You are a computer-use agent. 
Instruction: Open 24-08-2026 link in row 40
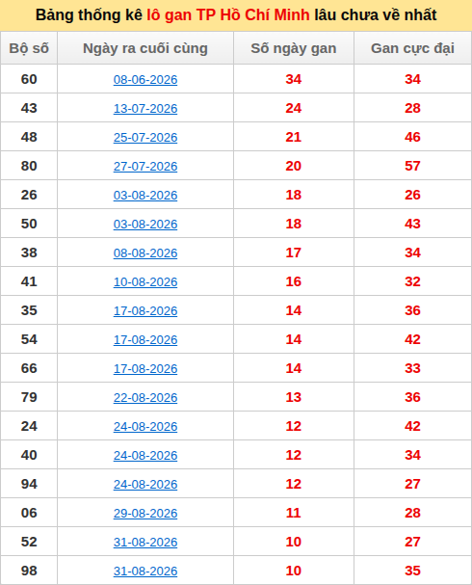coord(145,455)
